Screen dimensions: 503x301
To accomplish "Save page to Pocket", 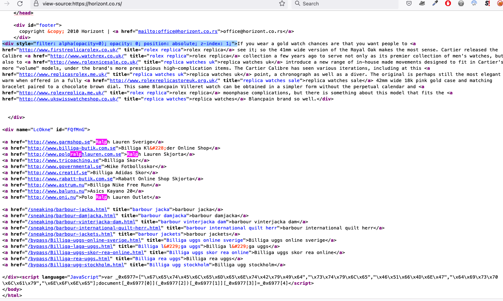I will pos(409,4).
